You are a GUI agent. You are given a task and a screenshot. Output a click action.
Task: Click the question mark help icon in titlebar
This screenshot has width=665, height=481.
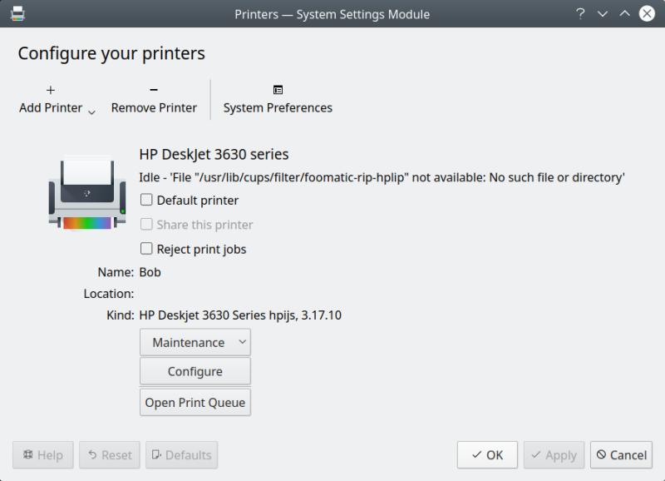tap(579, 14)
